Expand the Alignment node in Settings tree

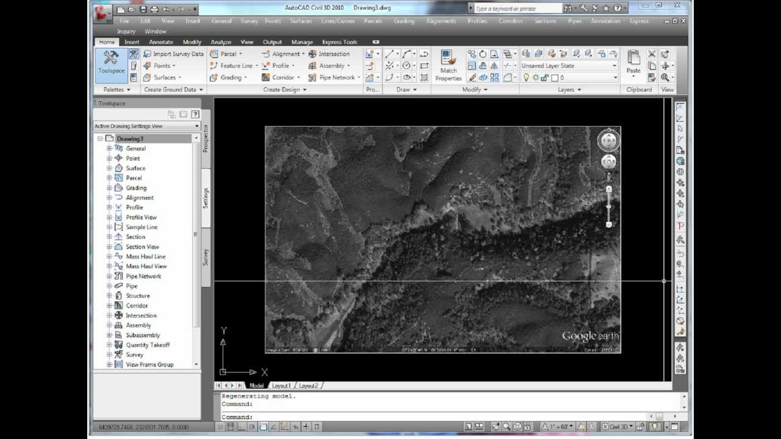click(x=109, y=198)
